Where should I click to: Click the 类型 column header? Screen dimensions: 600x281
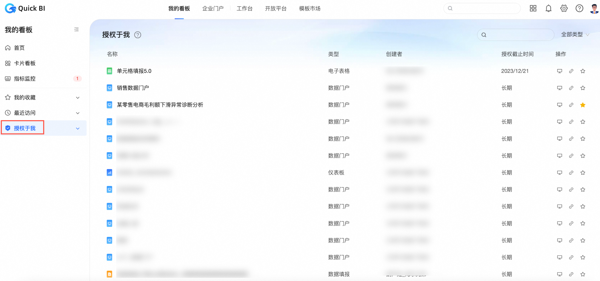[x=334, y=54]
